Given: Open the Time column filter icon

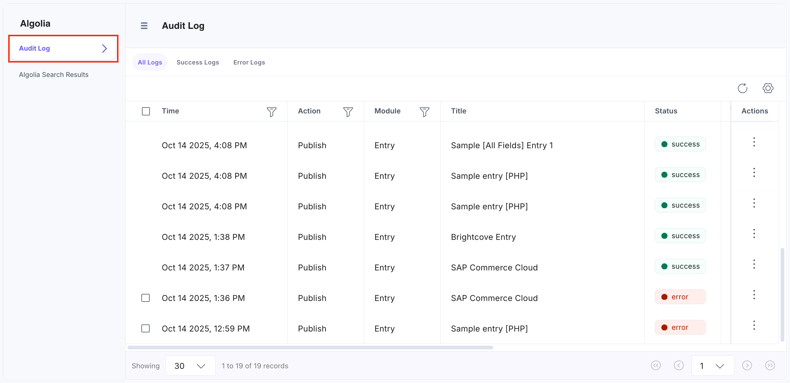Looking at the screenshot, I should tap(271, 112).
